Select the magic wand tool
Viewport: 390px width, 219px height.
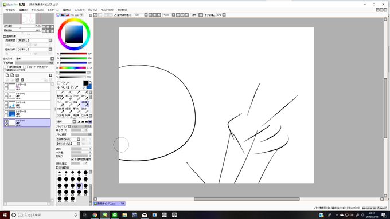tap(68, 83)
